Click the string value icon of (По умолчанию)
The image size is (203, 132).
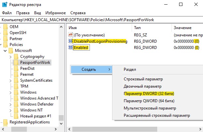click(71, 35)
